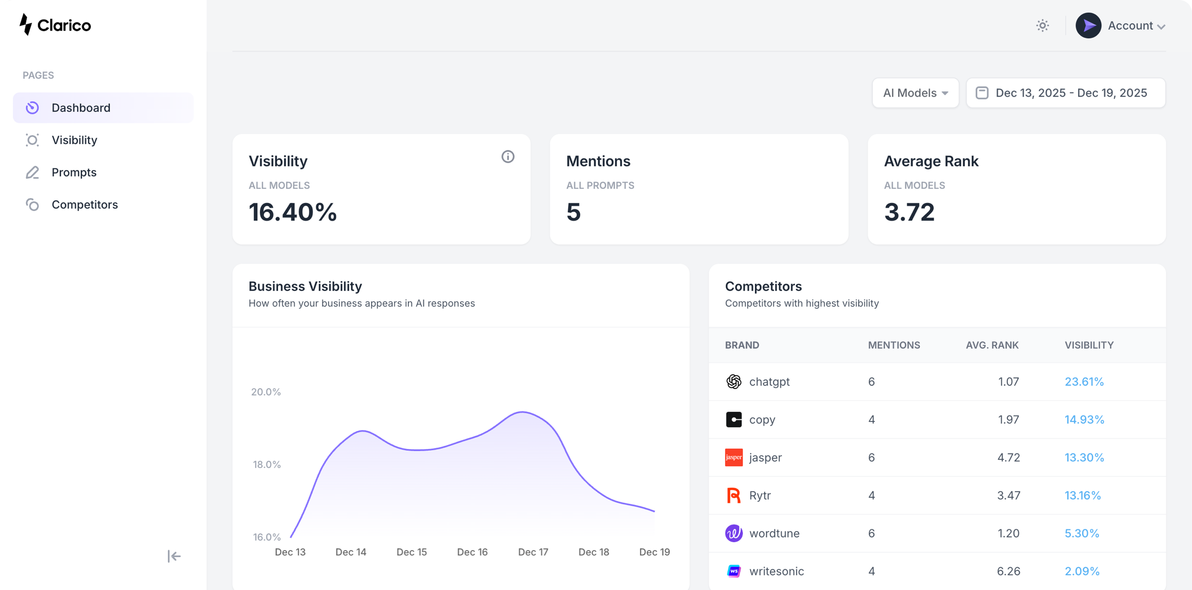Expand the AI Models dropdown
Image resolution: width=1192 pixels, height=590 pixels.
915,93
